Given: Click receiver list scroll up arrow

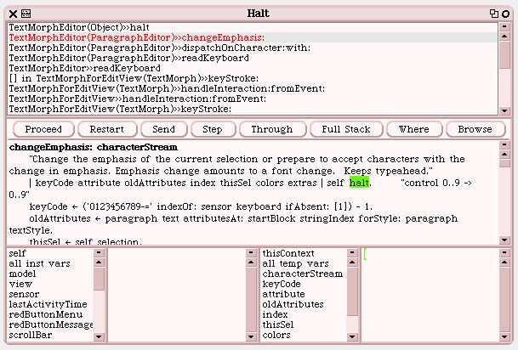Looking at the screenshot, I should [99, 262].
